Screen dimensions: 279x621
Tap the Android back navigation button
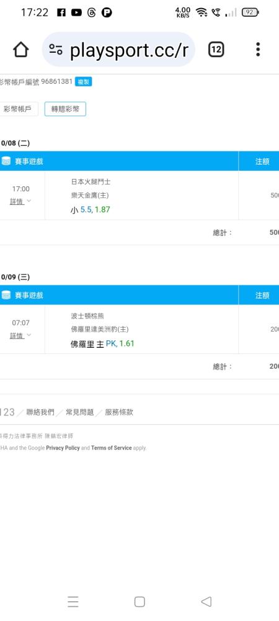point(206,602)
